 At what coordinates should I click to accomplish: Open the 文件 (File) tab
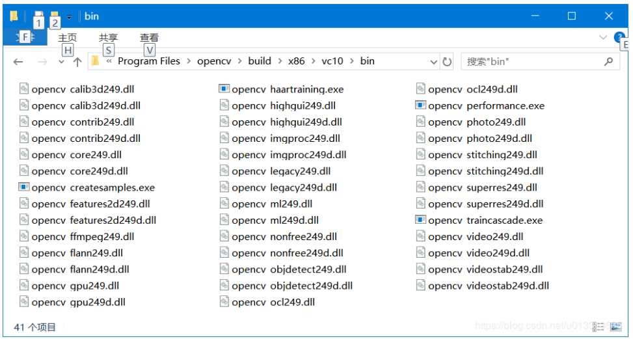click(x=25, y=38)
